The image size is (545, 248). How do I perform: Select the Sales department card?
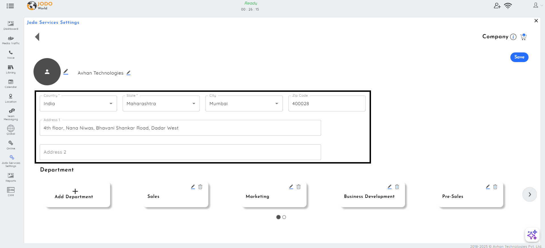[x=176, y=194]
